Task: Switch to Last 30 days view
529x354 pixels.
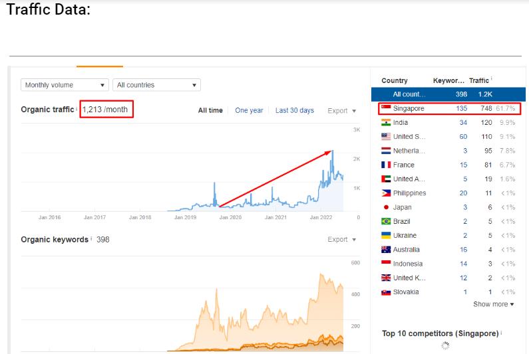Action: pyautogui.click(x=294, y=110)
